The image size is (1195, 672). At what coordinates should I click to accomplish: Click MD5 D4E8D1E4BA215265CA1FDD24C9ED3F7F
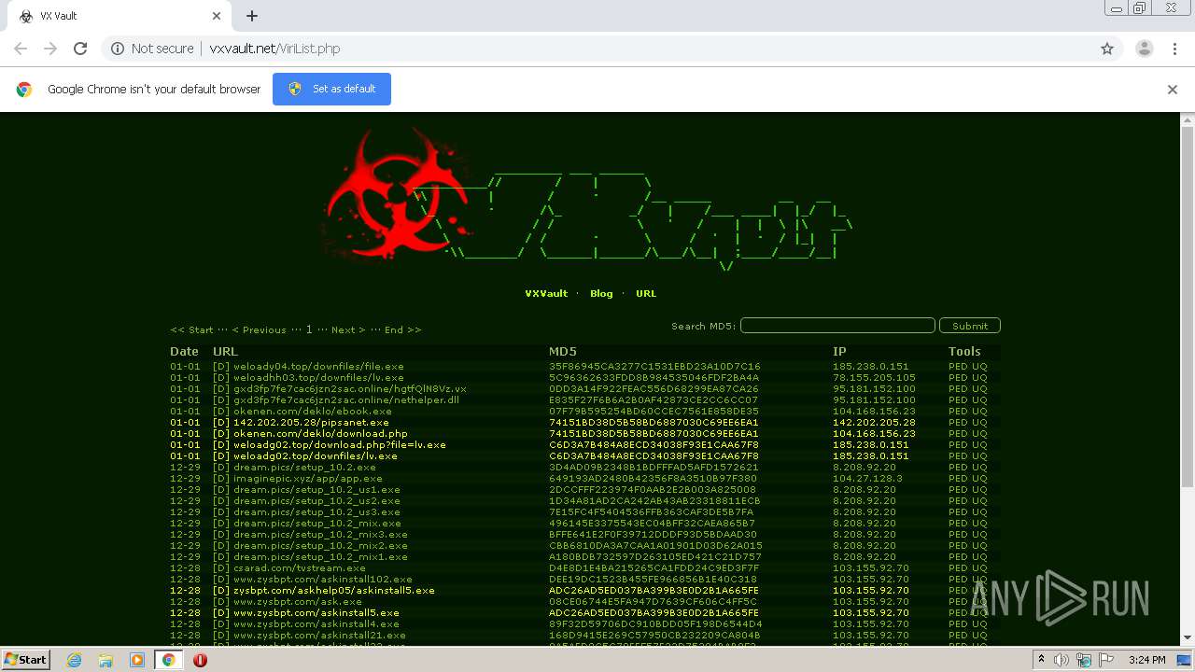tap(654, 568)
